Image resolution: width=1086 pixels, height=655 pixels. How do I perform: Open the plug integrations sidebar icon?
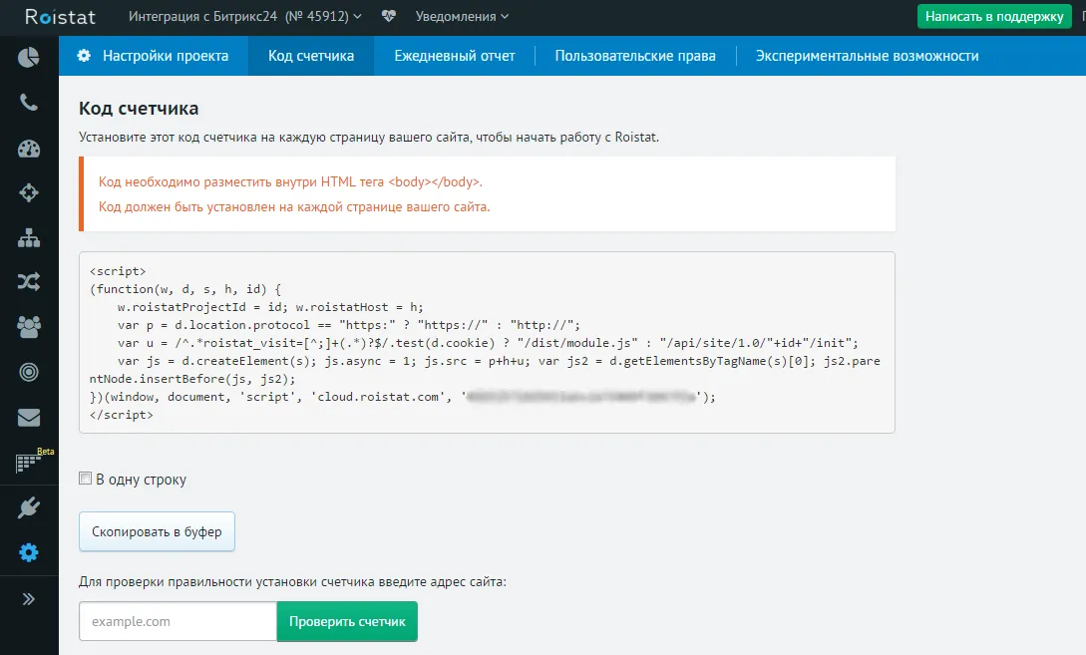pyautogui.click(x=29, y=508)
